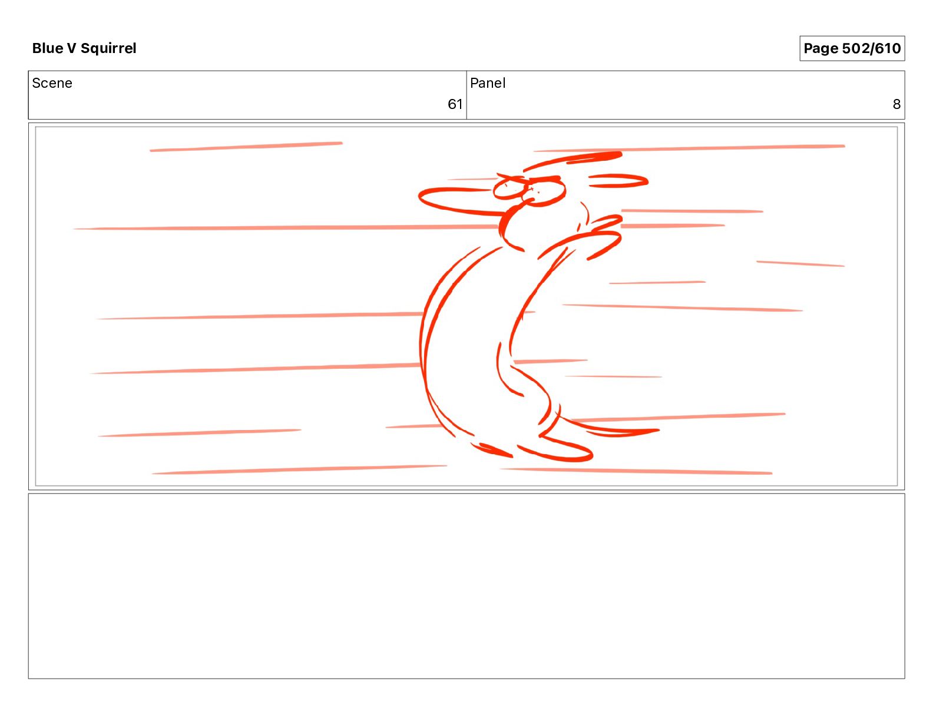The height and width of the screenshot is (721, 933).
Task: Click the 'Panel' label
Action: point(488,83)
